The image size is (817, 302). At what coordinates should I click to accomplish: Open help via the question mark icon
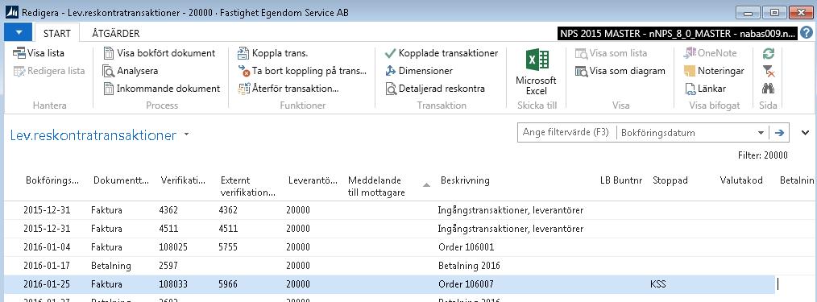[807, 33]
